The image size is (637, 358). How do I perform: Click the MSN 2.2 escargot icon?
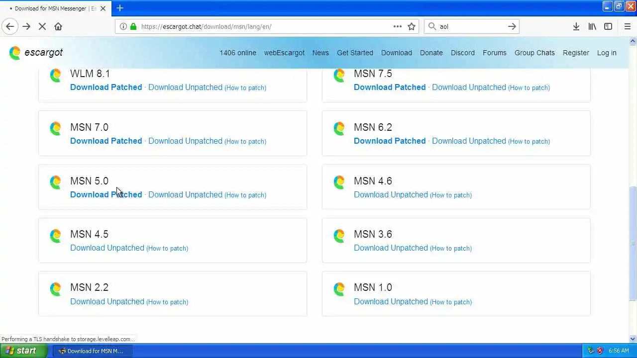(56, 288)
